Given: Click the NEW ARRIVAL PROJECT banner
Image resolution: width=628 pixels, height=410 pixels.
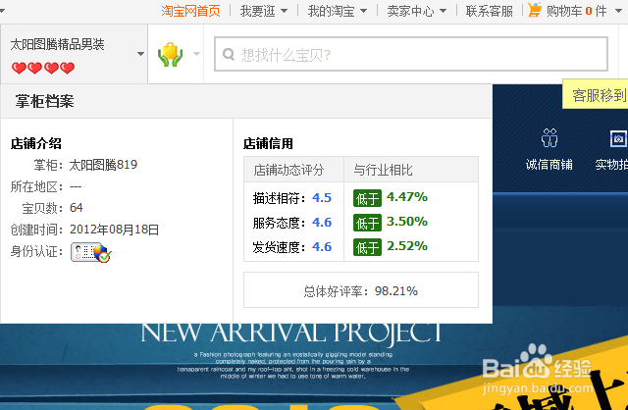Looking at the screenshot, I should pos(291,333).
